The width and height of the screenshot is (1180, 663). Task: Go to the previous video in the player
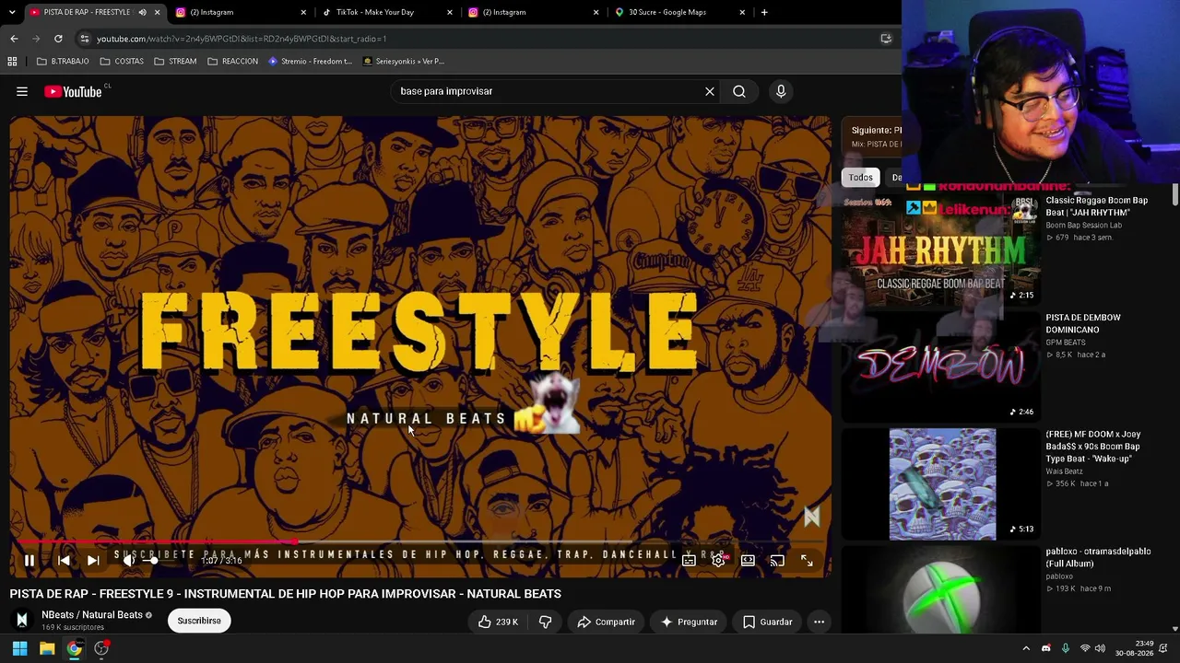[64, 560]
